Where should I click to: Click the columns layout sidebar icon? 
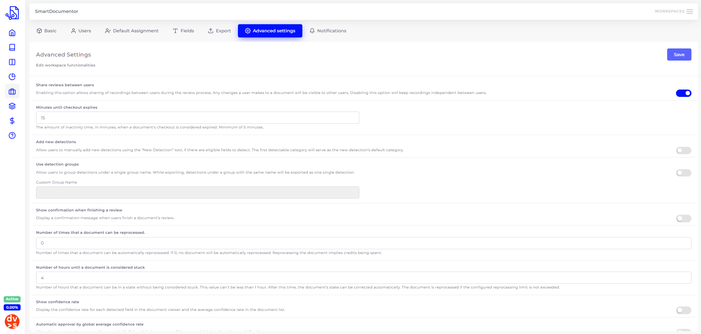tap(12, 62)
